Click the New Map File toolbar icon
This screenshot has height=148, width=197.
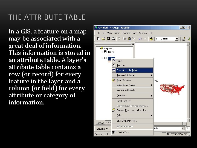(x=99, y=39)
